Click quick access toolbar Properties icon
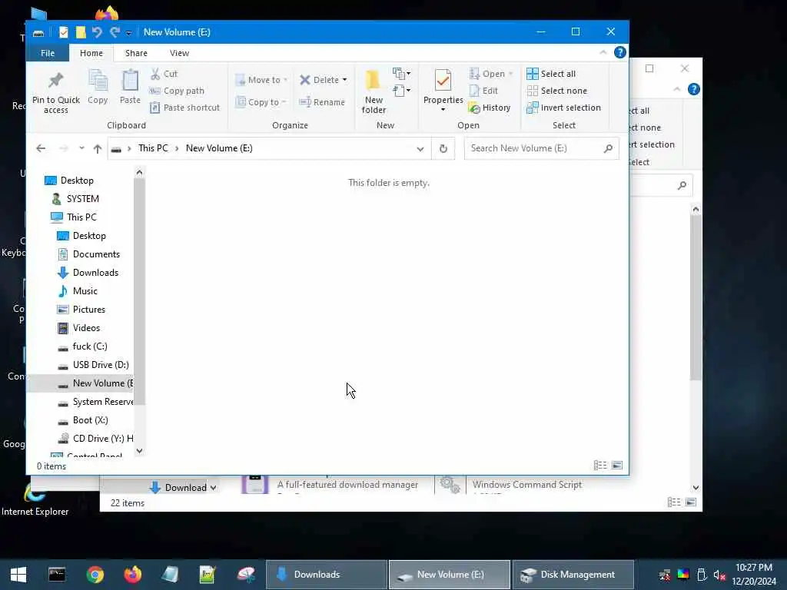The height and width of the screenshot is (590, 787). [63, 32]
